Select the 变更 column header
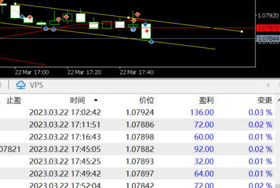Viewport: 280px width, 188px height. pyautogui.click(x=265, y=100)
